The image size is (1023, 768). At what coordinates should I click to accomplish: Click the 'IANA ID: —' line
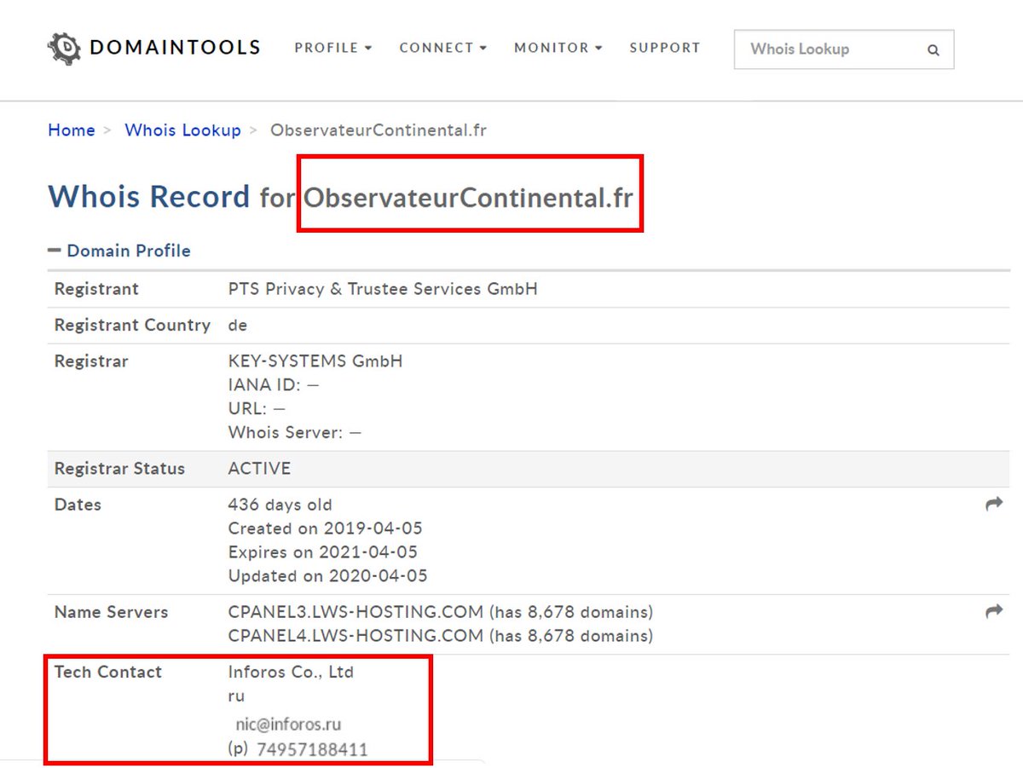274,385
